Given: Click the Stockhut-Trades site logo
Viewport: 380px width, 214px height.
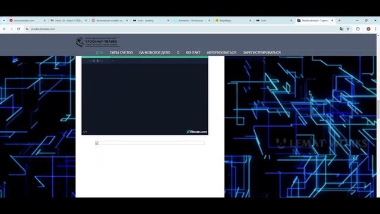Looking at the screenshot, I should [97, 42].
